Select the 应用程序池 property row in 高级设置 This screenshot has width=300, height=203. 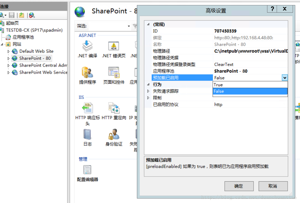coord(220,71)
